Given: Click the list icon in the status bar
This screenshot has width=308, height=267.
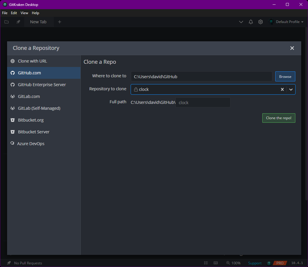Looking at the screenshot, I should click(x=206, y=263).
